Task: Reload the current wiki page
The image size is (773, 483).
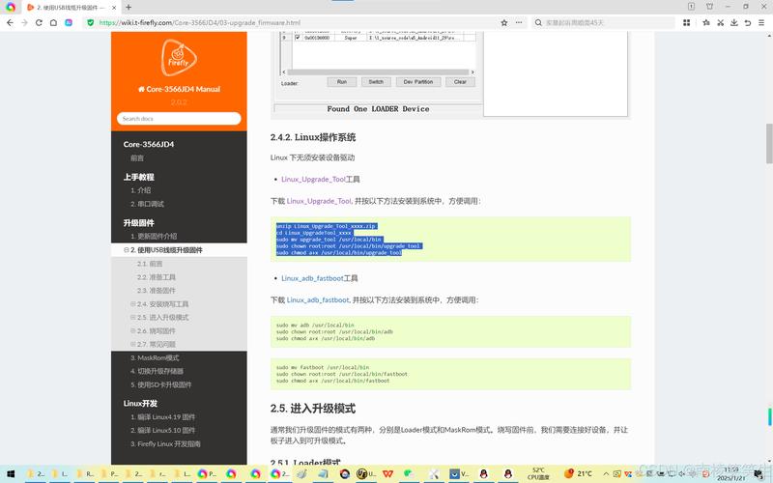Action: [39, 22]
